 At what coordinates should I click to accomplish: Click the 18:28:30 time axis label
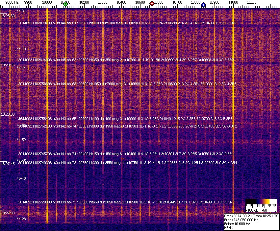(8, 16)
